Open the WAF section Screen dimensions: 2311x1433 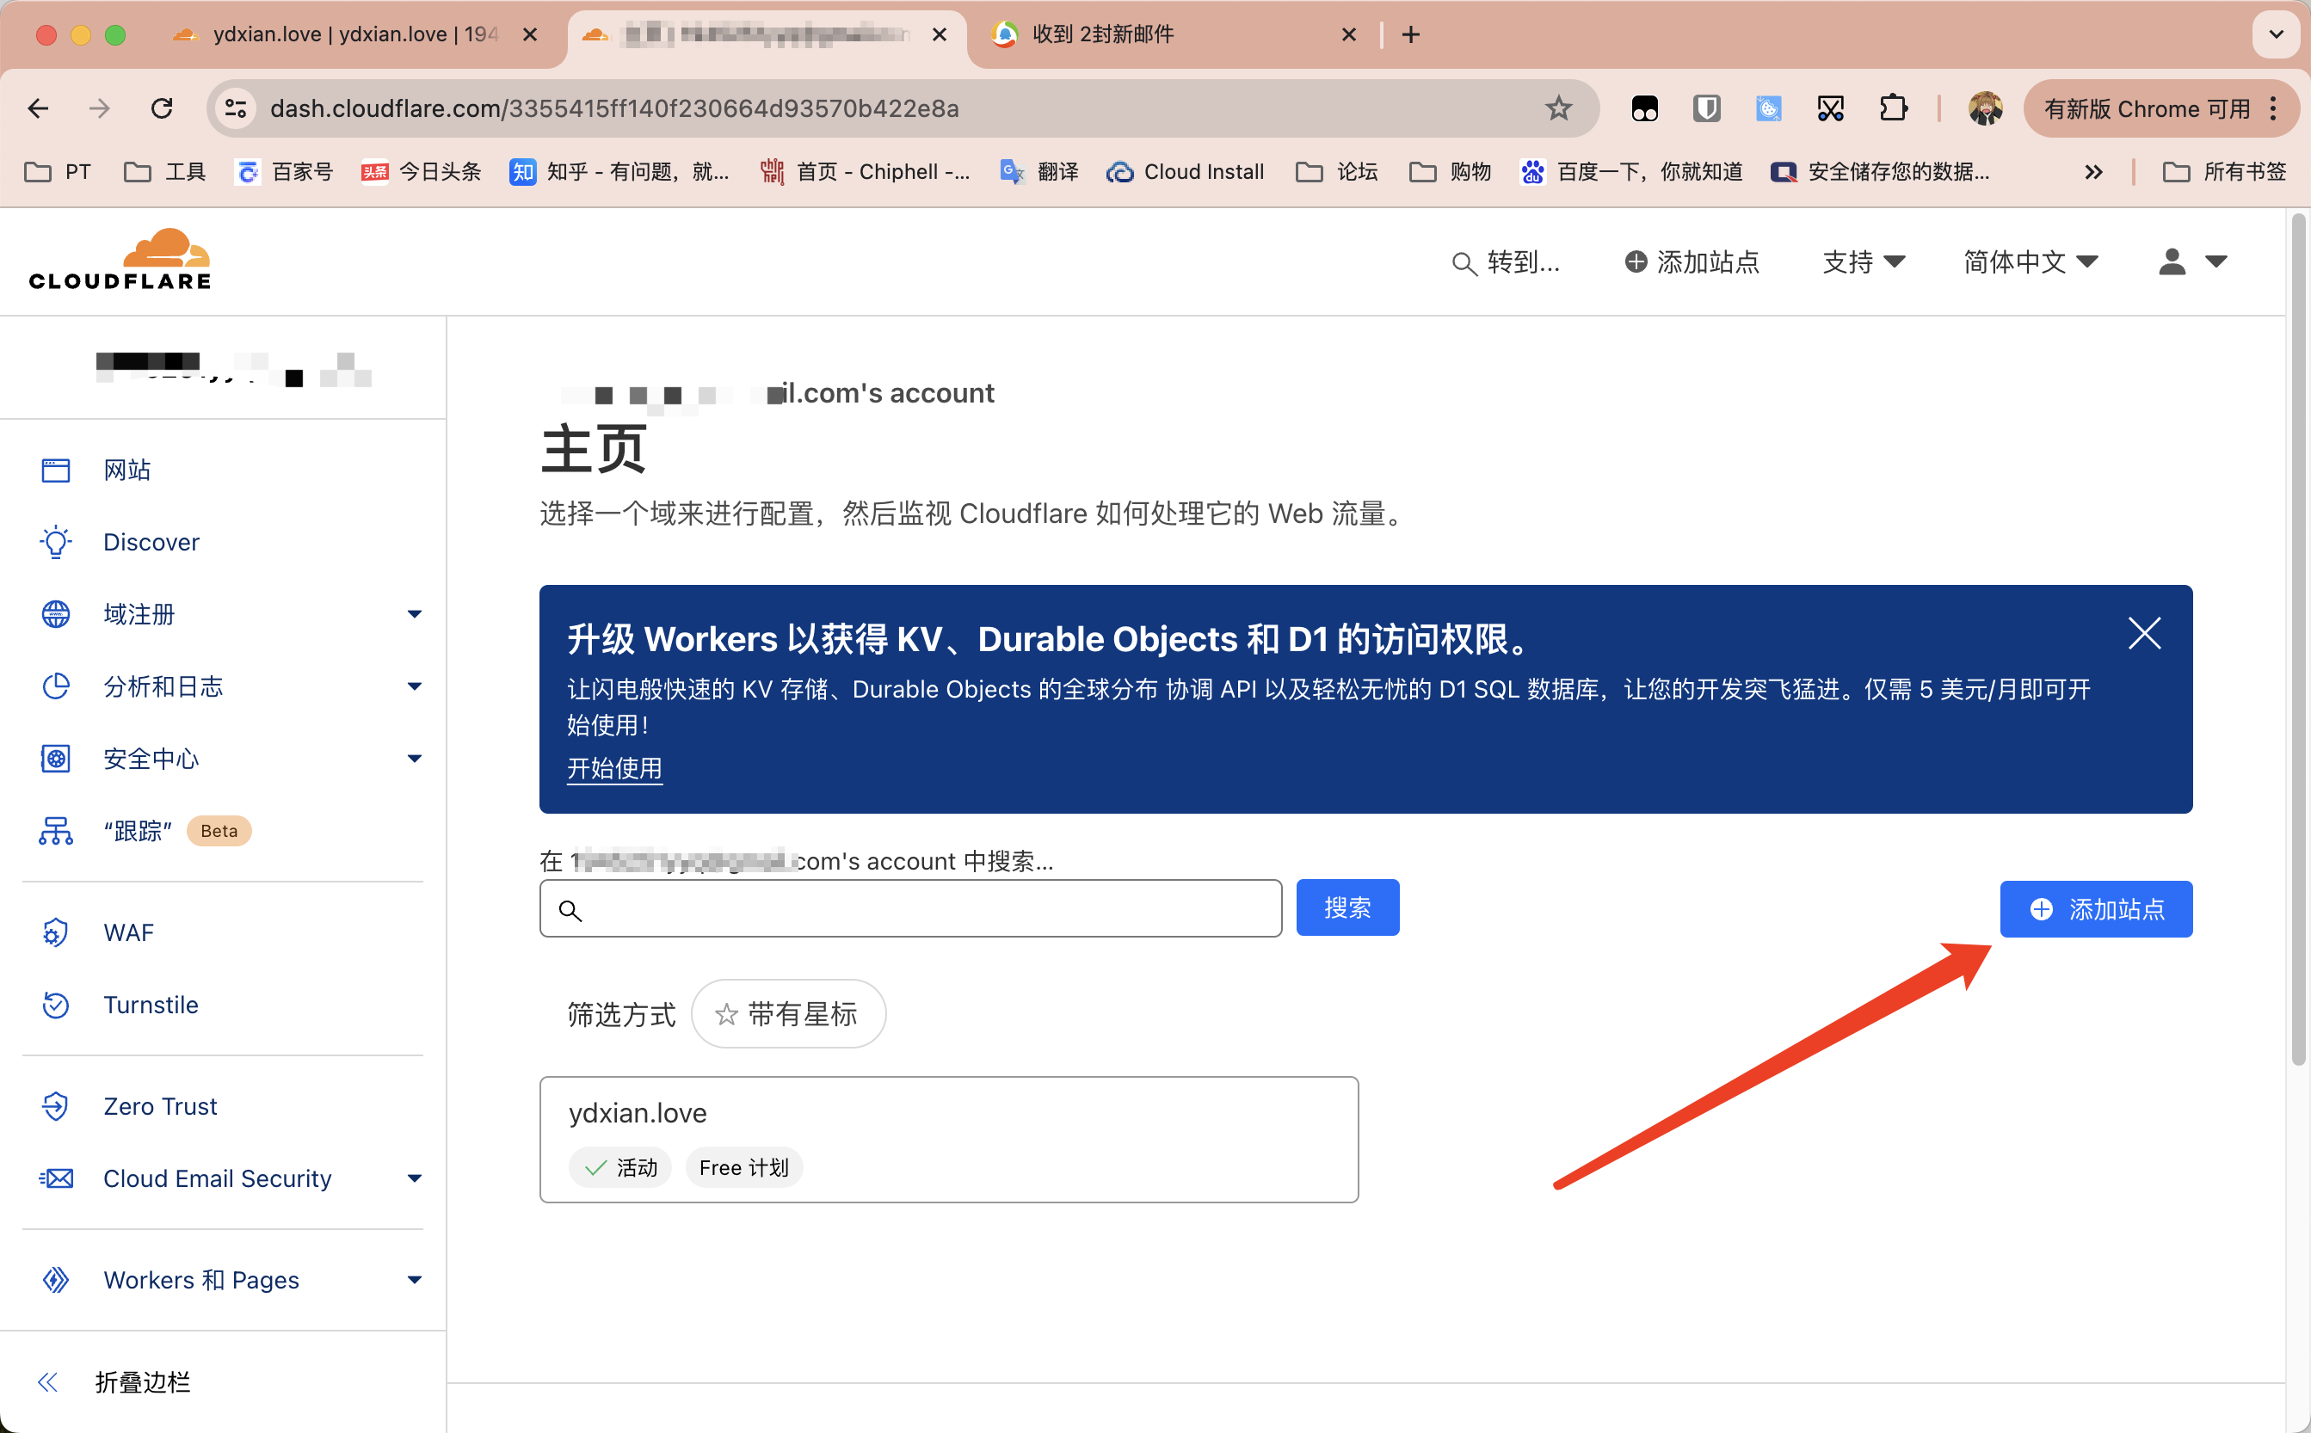point(127,932)
